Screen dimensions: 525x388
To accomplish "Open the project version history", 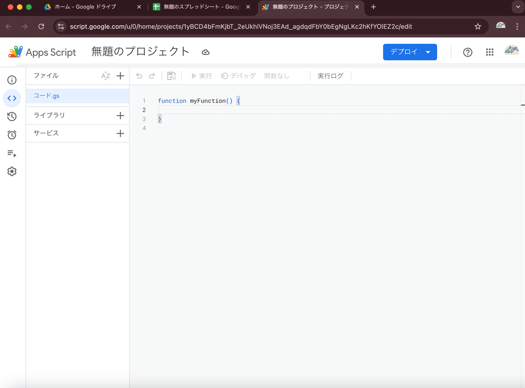I will click(x=12, y=116).
